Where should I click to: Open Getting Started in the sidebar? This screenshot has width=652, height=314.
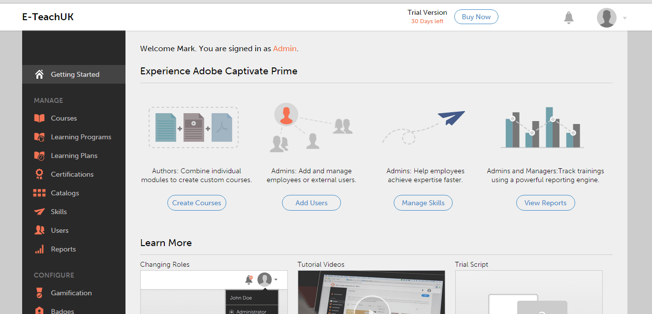click(x=74, y=74)
